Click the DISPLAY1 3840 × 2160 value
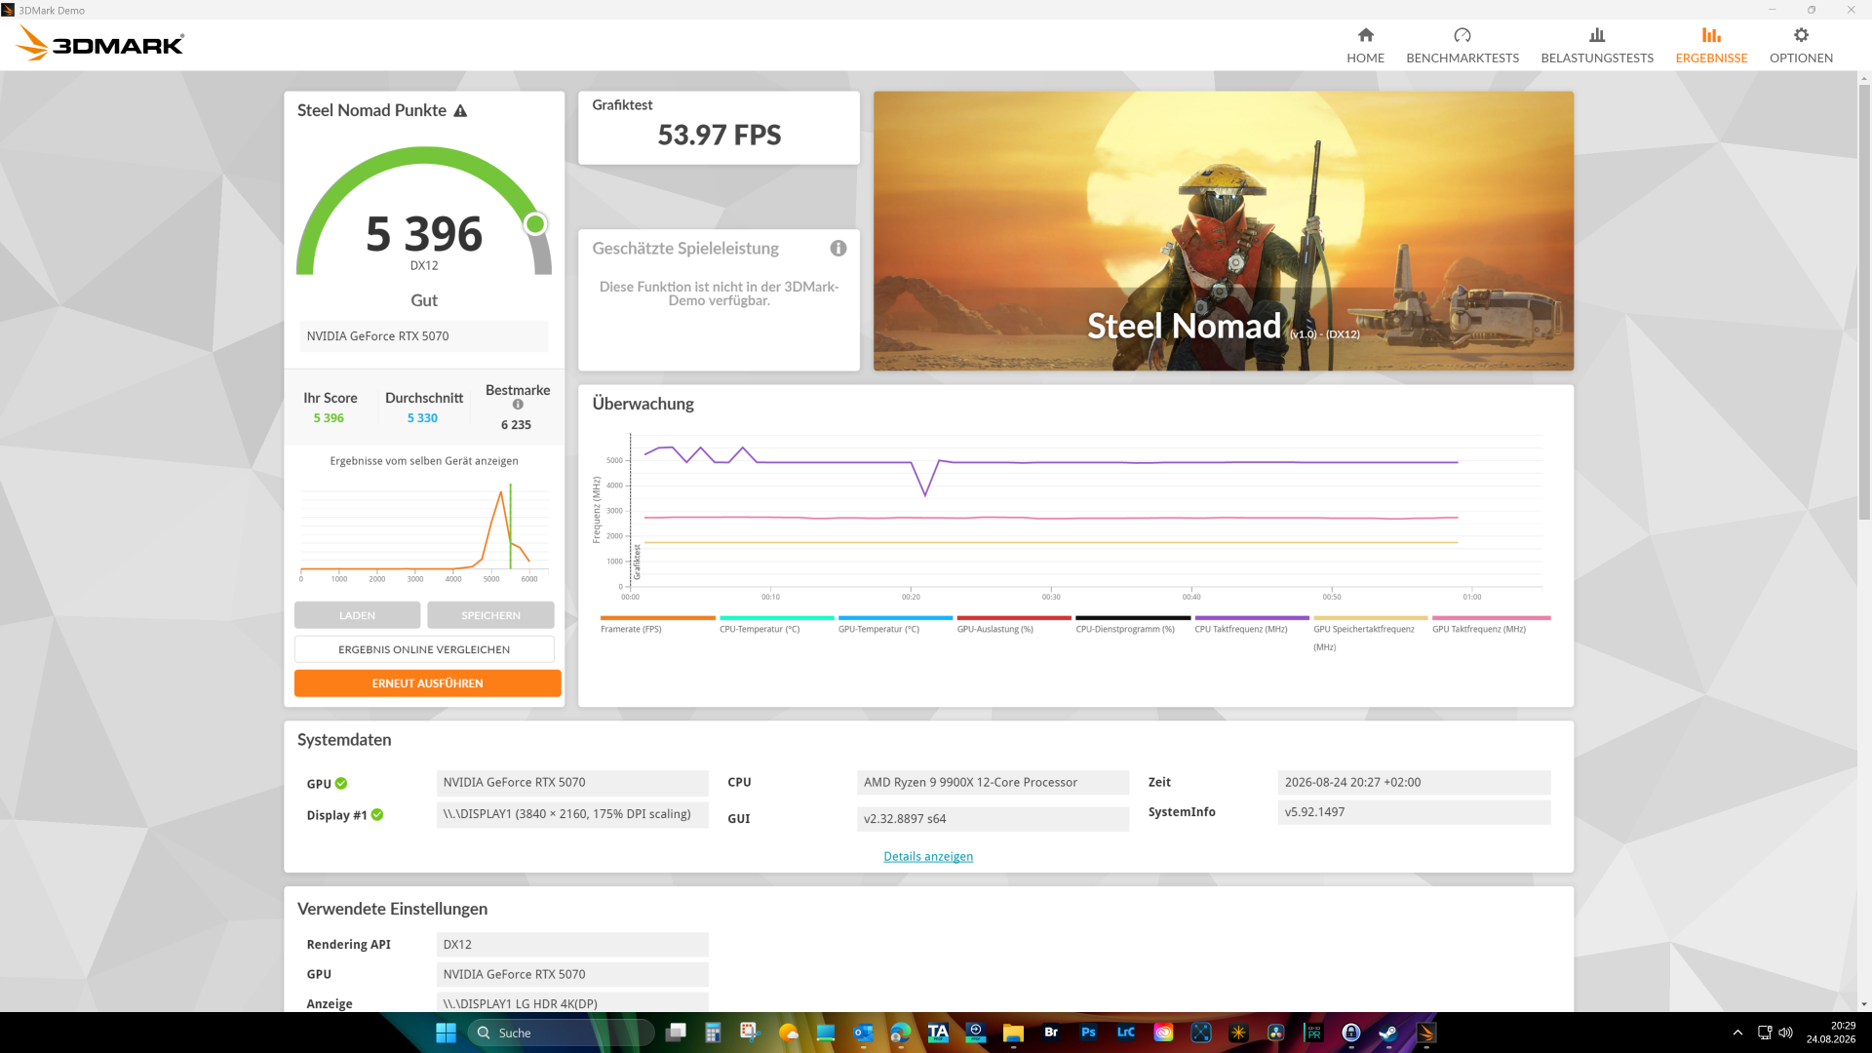The width and height of the screenshot is (1872, 1053). (572, 814)
